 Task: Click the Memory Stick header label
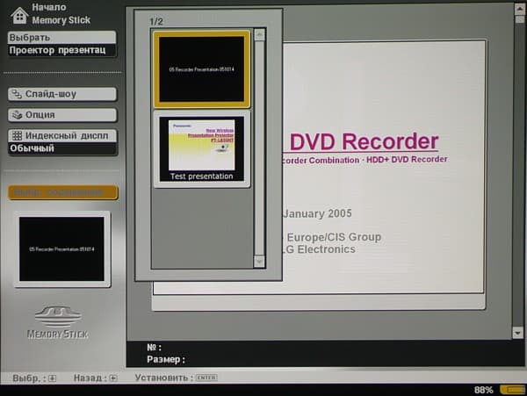61,20
